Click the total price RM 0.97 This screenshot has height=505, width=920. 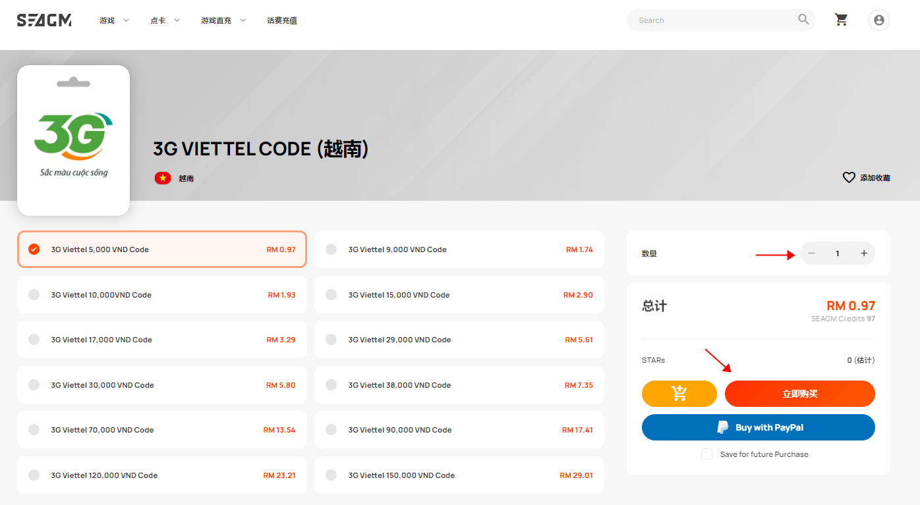[851, 306]
